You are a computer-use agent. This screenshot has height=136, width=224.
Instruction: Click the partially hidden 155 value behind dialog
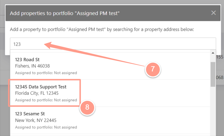click(x=220, y=57)
